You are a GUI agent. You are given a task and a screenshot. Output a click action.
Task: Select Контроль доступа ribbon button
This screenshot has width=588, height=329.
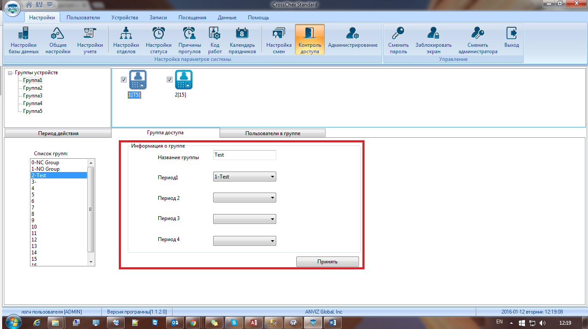(310, 40)
